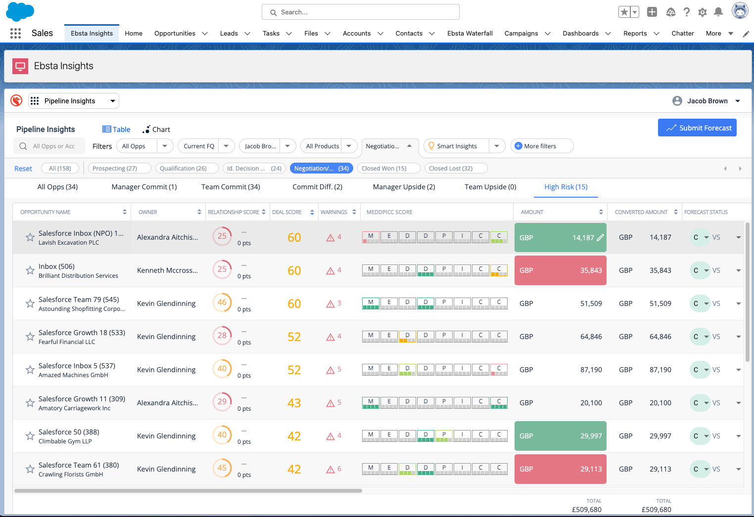Open the Setup gear icon
This screenshot has height=517, width=754.
[x=703, y=12]
